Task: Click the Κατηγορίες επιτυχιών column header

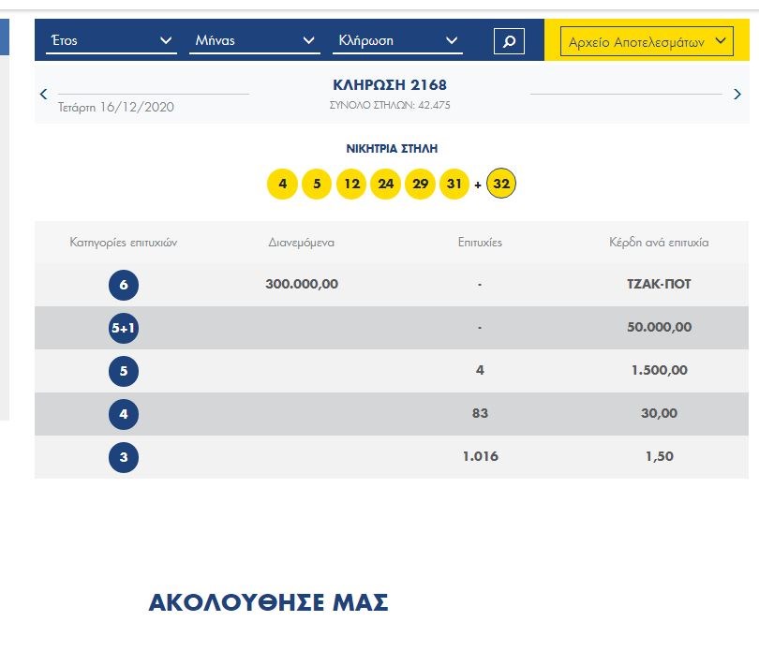Action: tap(124, 242)
